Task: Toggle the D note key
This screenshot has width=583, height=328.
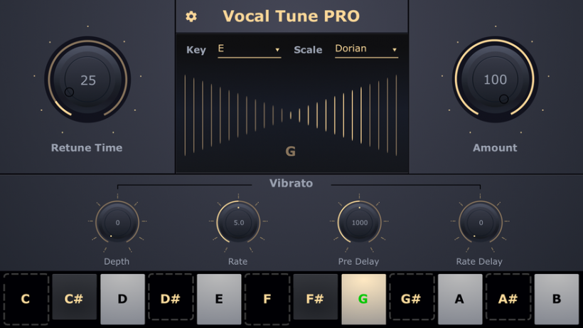Action: pos(122,299)
